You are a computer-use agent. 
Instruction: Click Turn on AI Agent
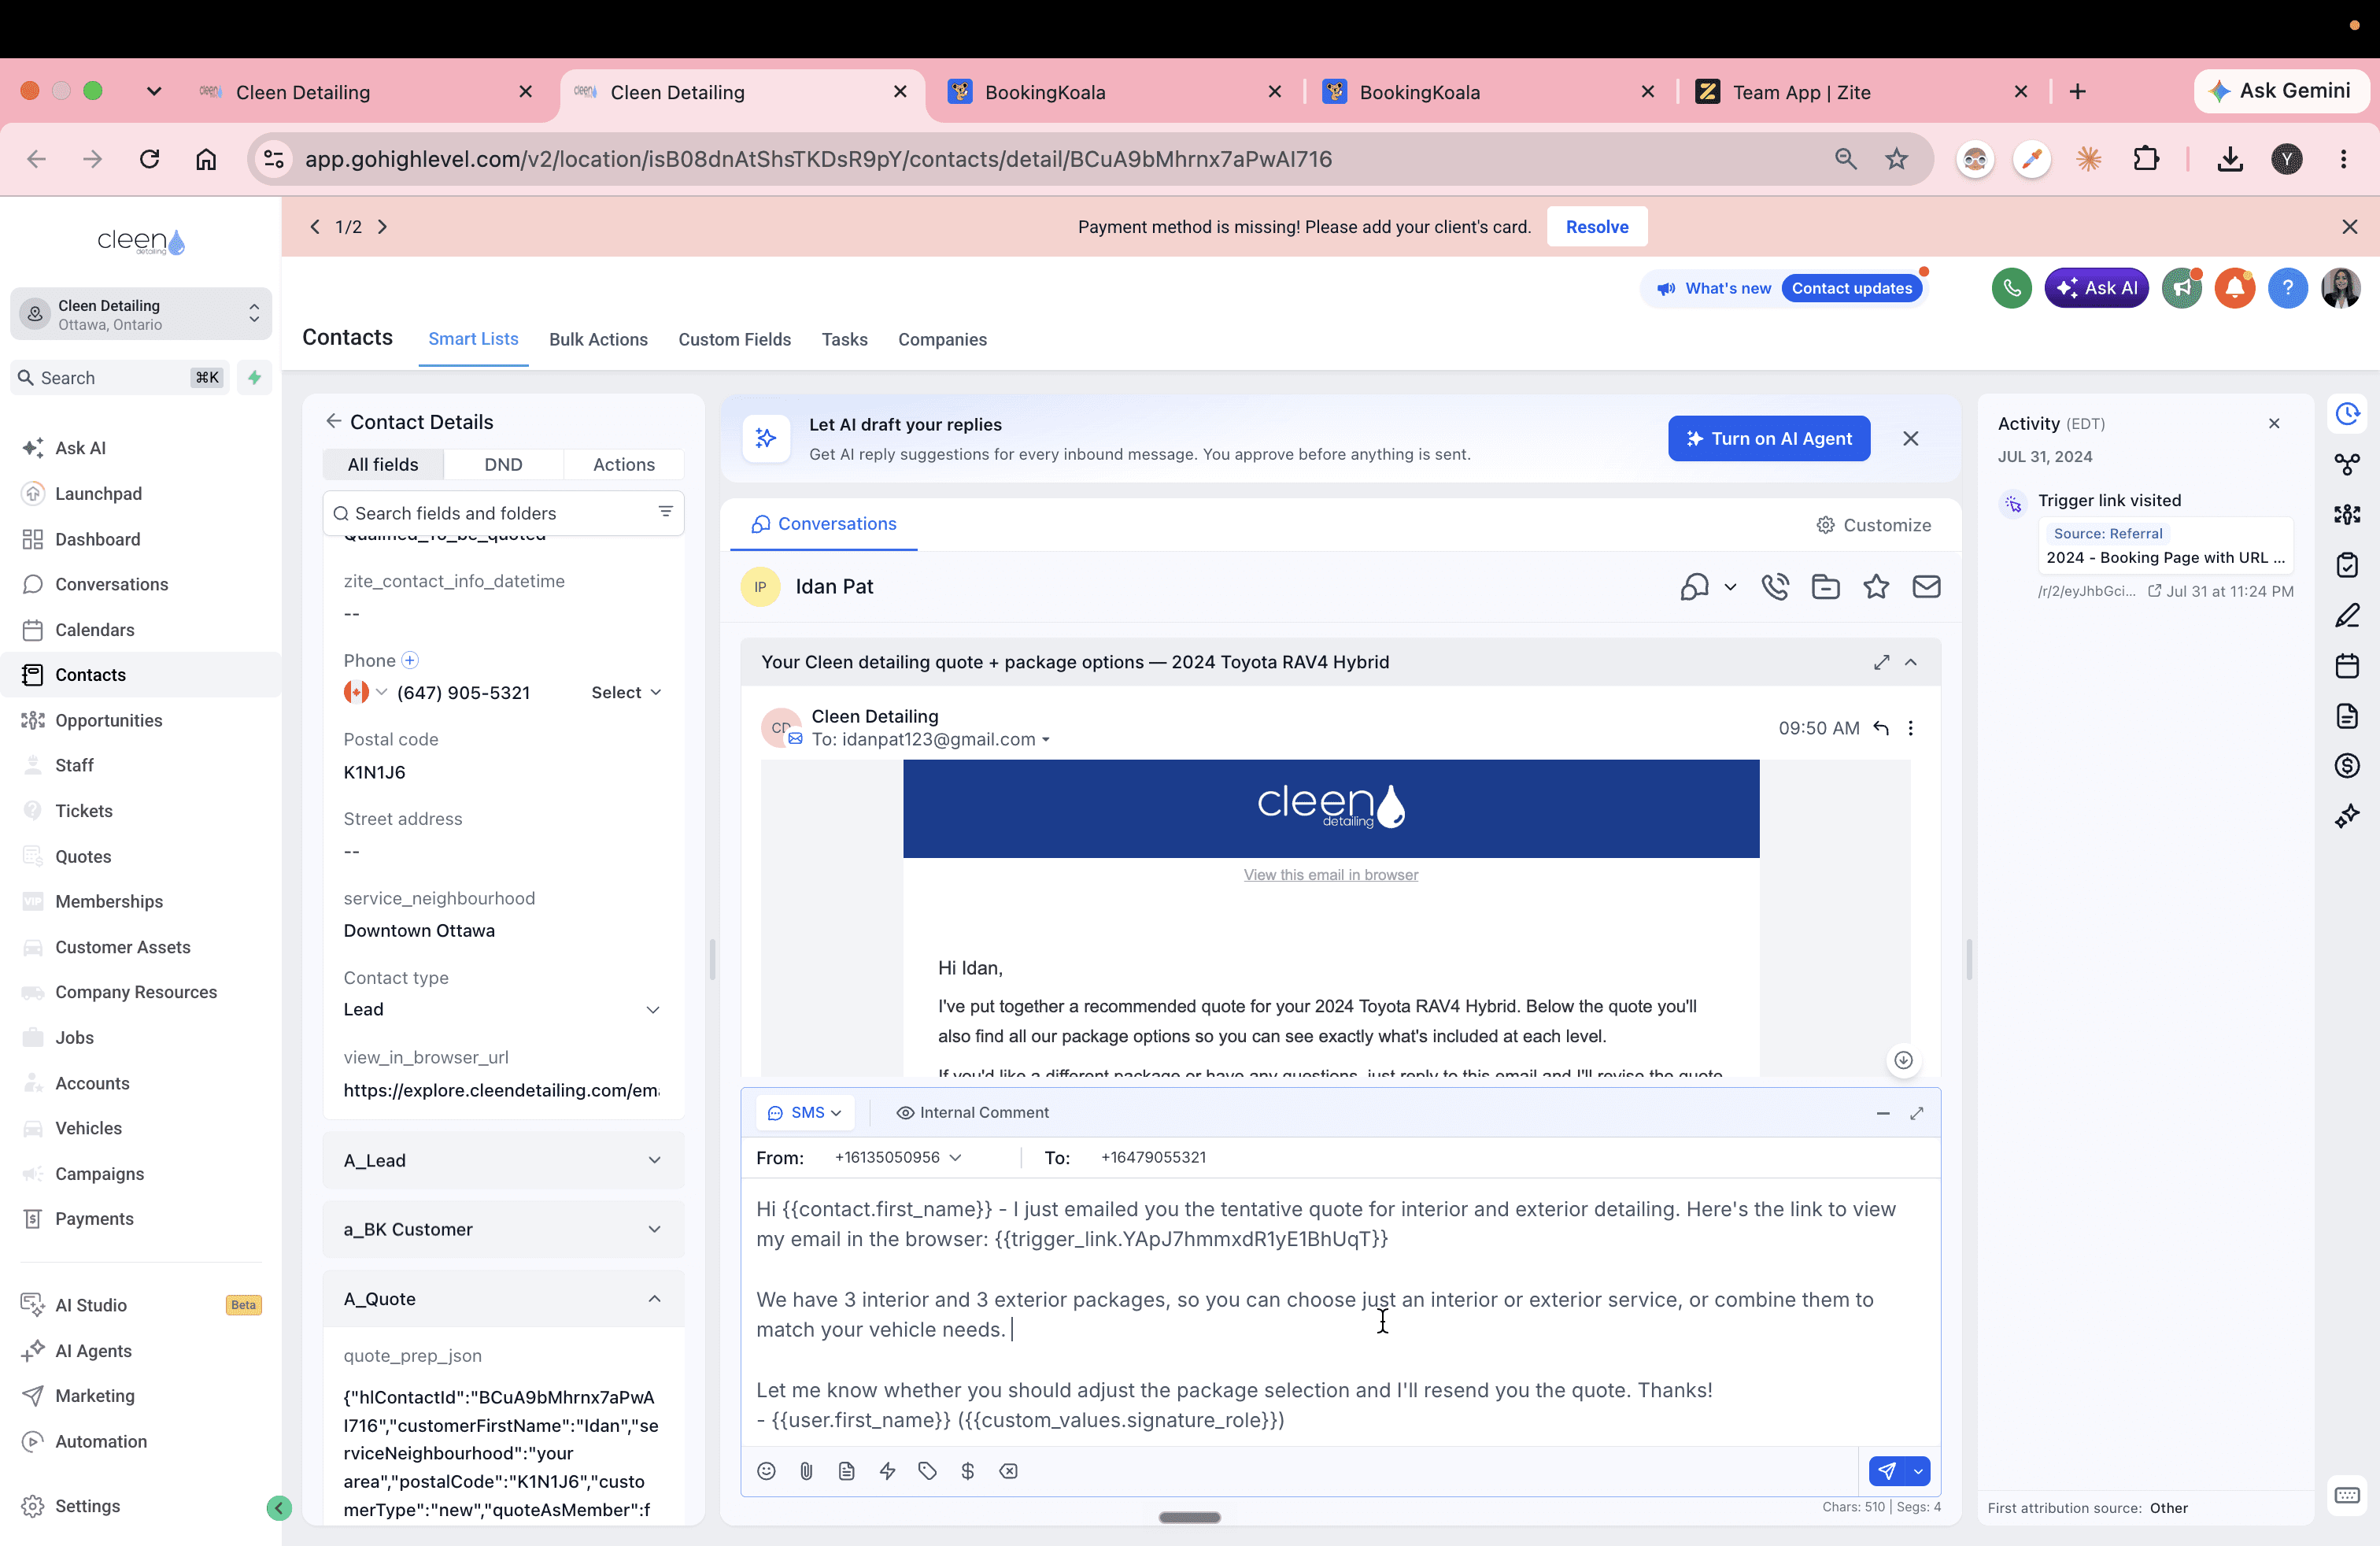coord(1768,438)
